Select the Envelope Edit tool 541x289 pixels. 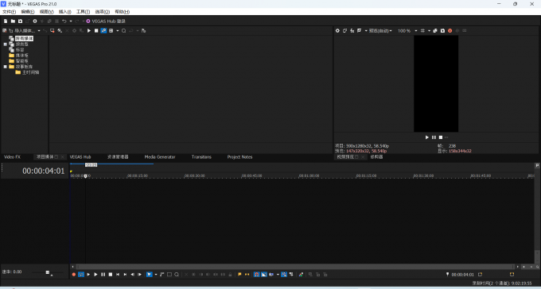tap(162, 275)
